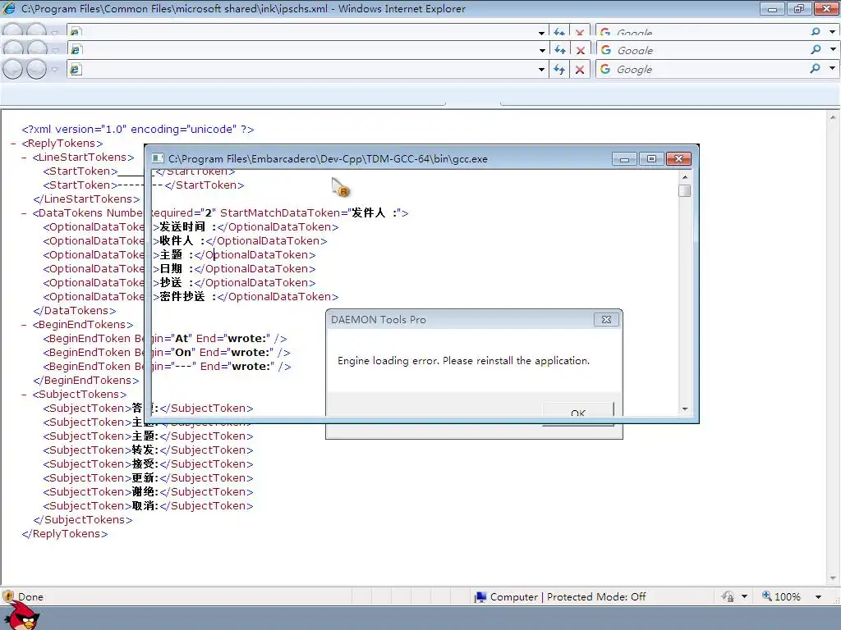Click the status bar security/privacy icon
The height and width of the screenshot is (630, 841).
728,597
